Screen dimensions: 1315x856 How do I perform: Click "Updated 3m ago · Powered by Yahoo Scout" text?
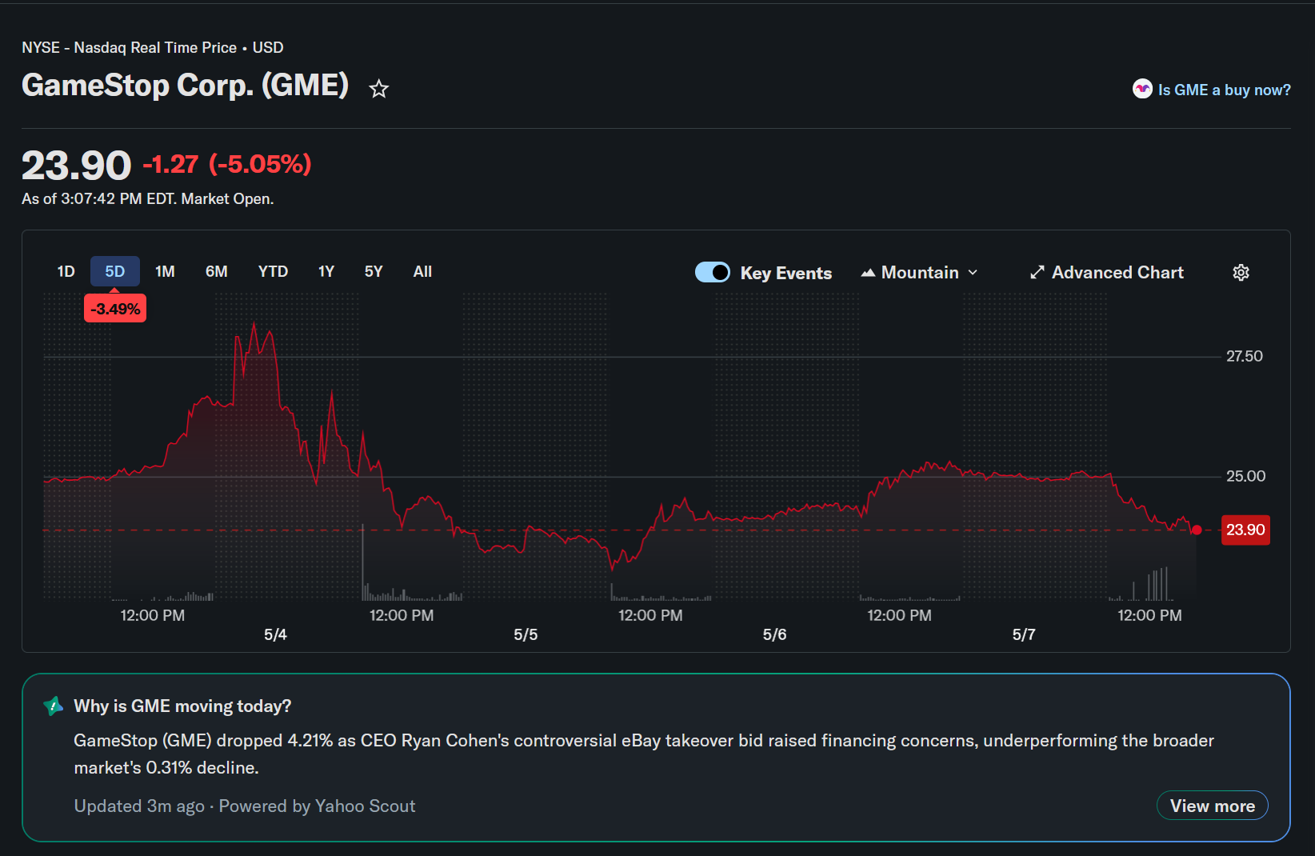245,806
